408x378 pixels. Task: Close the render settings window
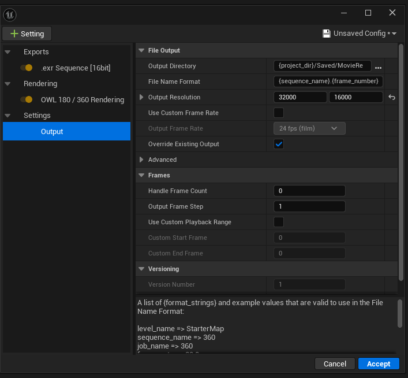(x=392, y=13)
